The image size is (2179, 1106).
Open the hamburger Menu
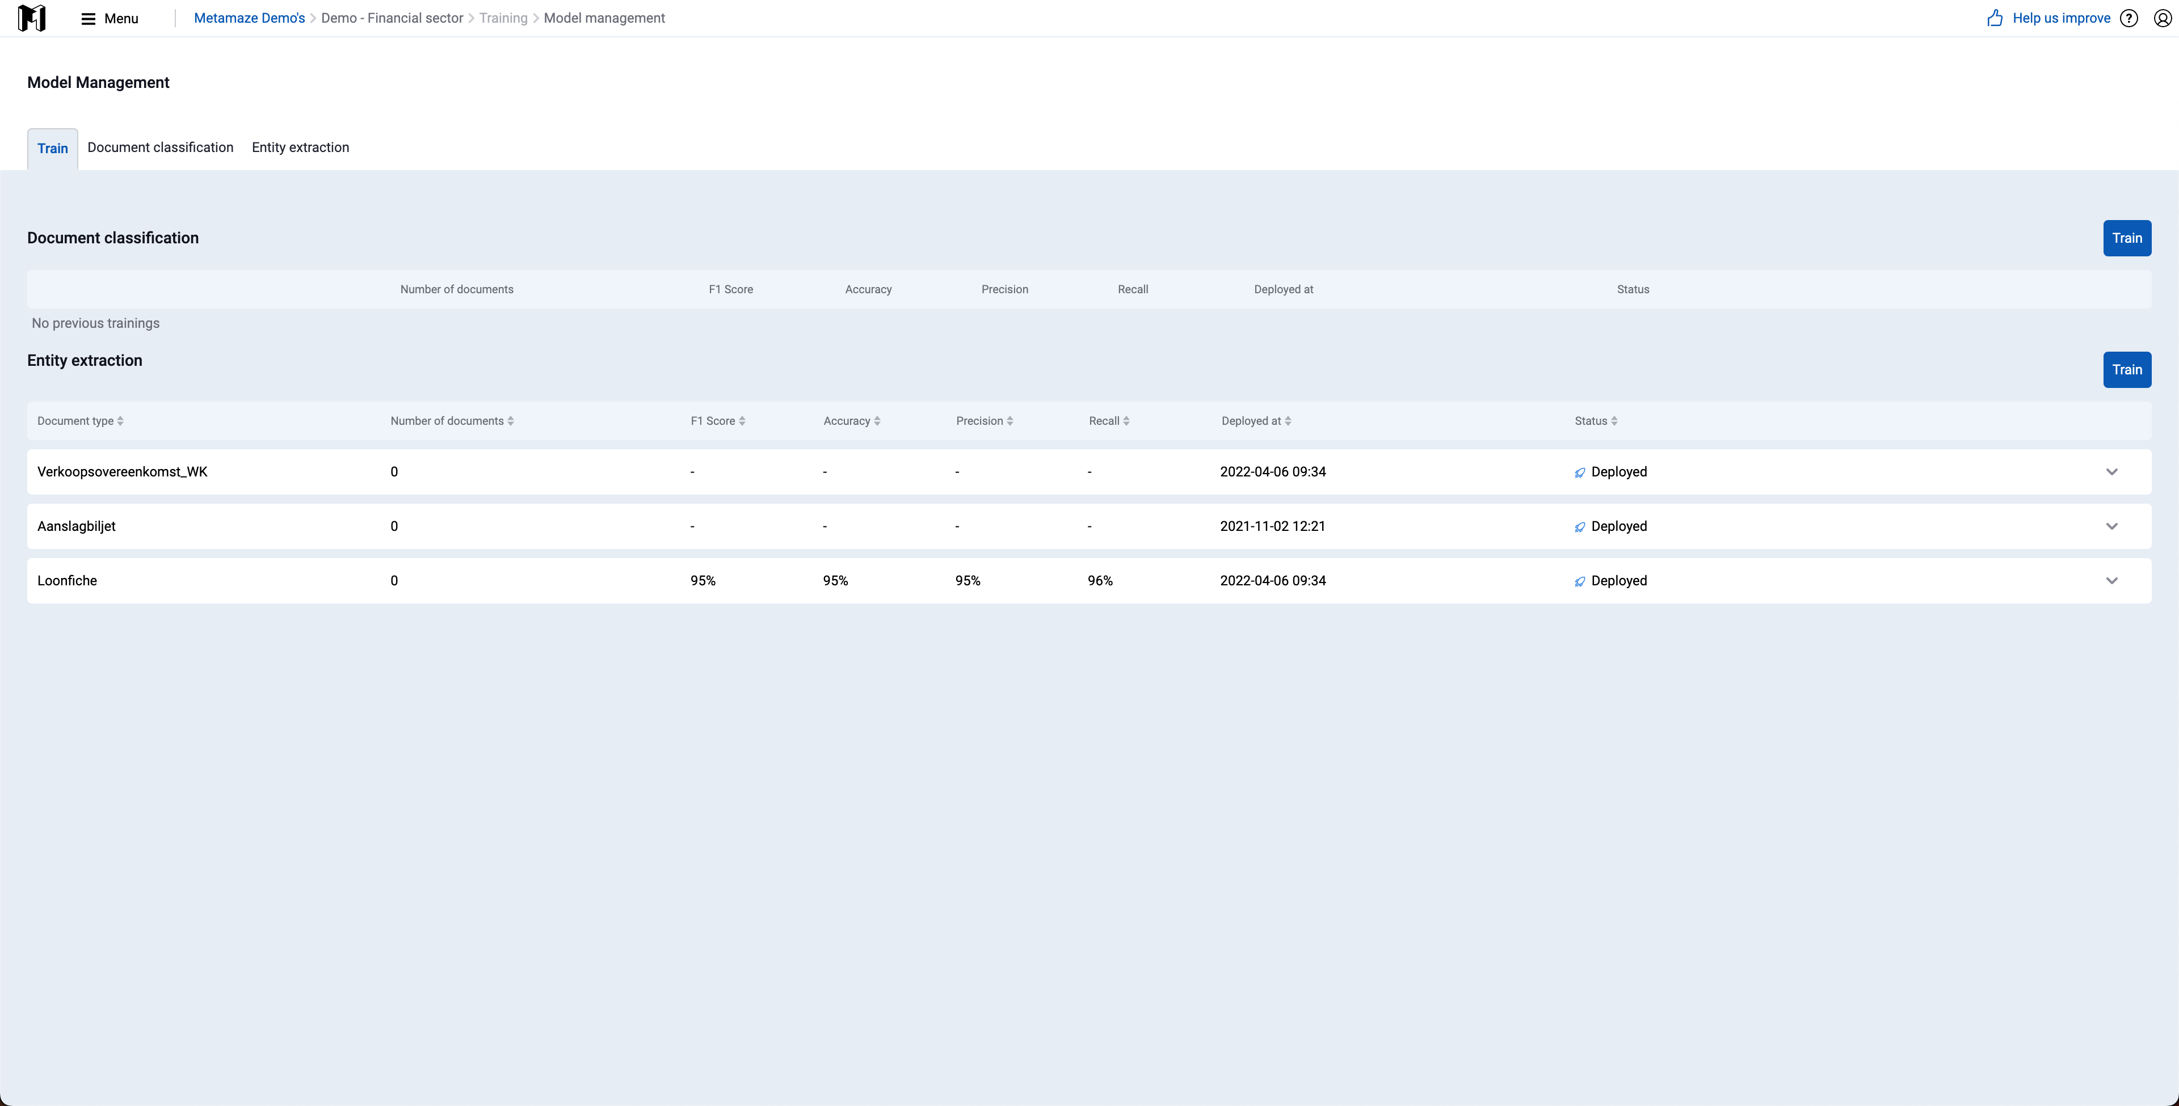pyautogui.click(x=109, y=19)
